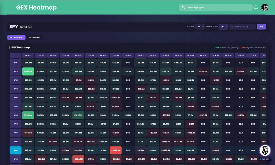Click the $49.5M heatmap cell

(x=28, y=89)
